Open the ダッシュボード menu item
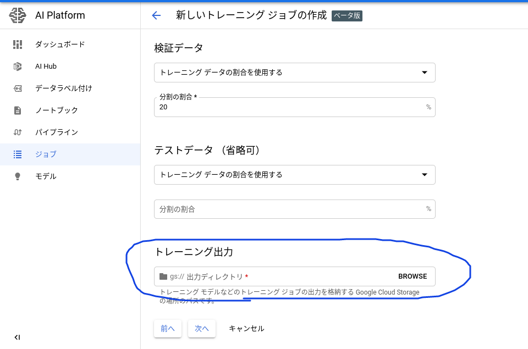528x349 pixels. point(70,45)
